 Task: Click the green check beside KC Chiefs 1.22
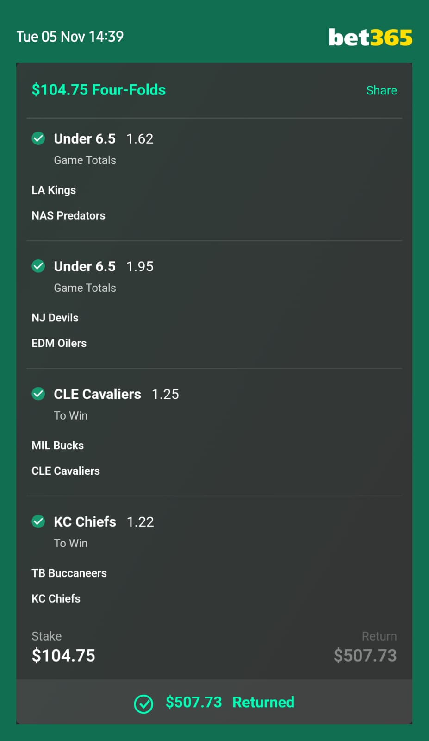pyautogui.click(x=38, y=522)
